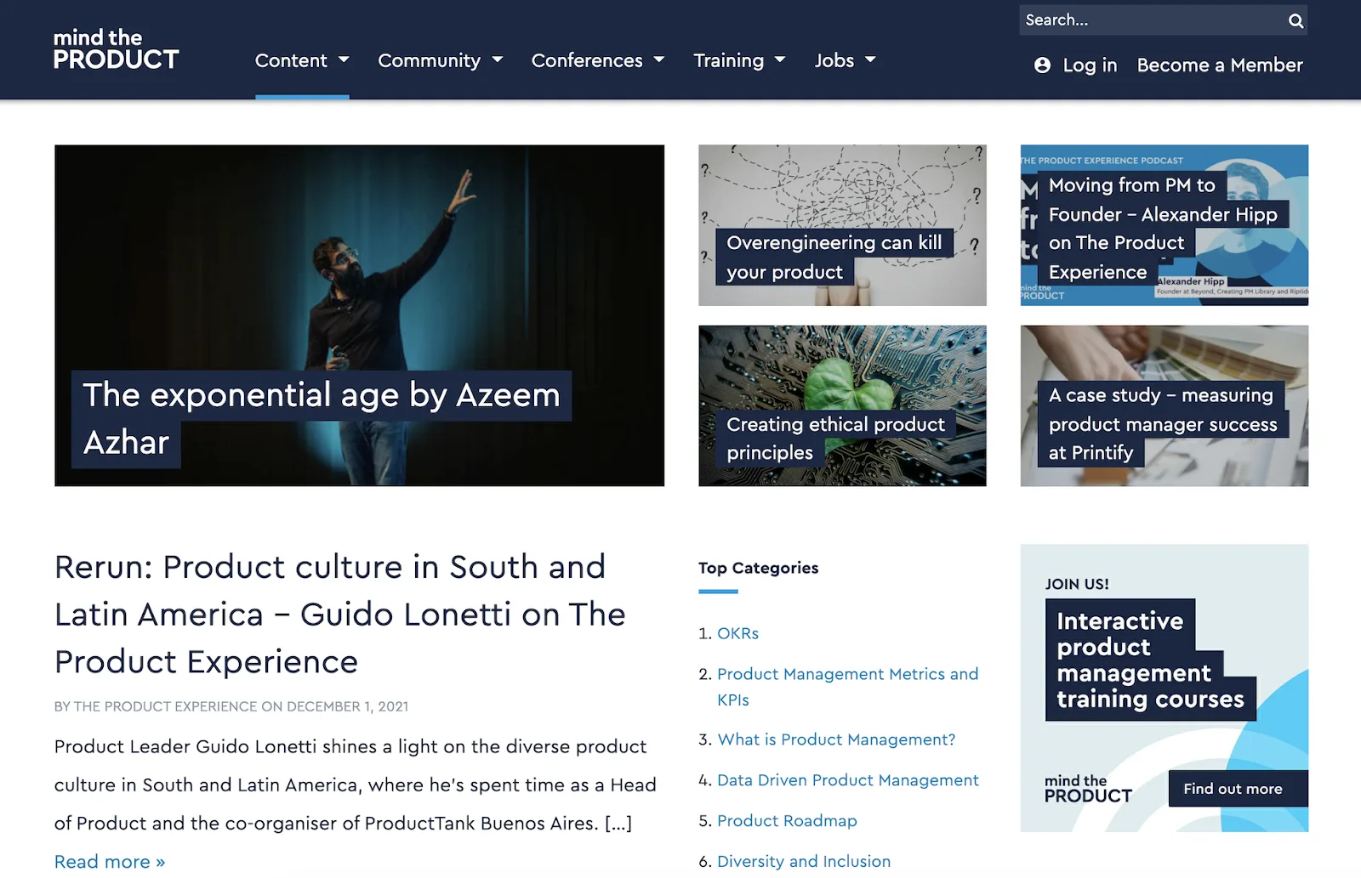Expand the Community dropdown menu
1361x878 pixels.
click(x=440, y=60)
